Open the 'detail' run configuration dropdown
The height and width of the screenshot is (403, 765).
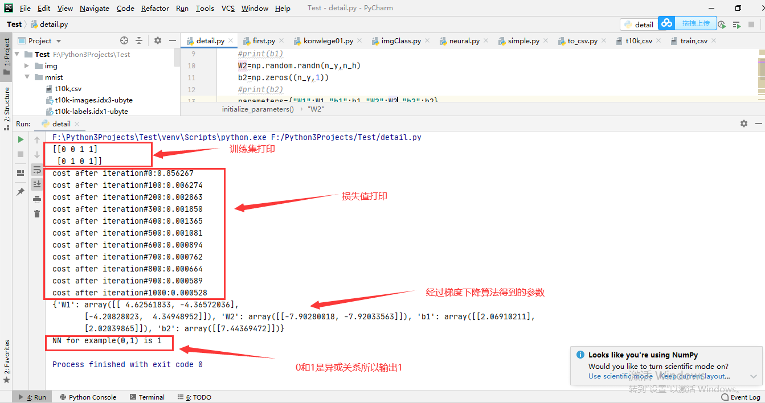pyautogui.click(x=639, y=24)
